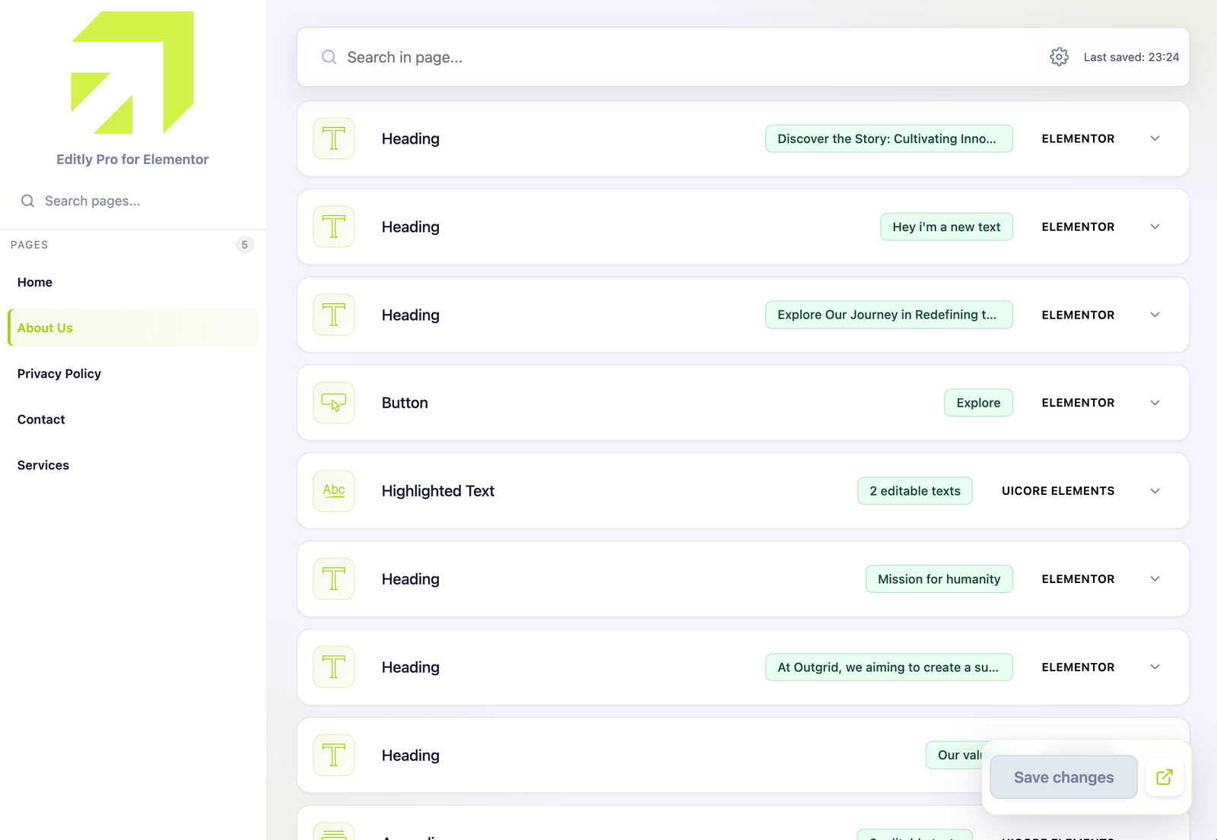Expand the Mission for humanity row chevron
1217x840 pixels.
coord(1155,579)
